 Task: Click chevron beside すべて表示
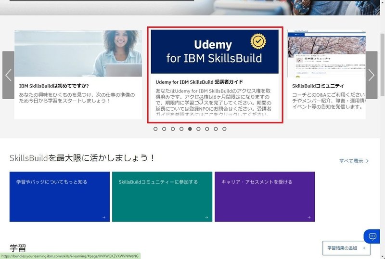click(368, 161)
